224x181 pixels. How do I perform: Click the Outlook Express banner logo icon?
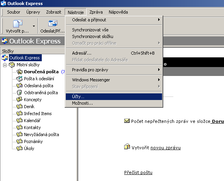(5, 41)
